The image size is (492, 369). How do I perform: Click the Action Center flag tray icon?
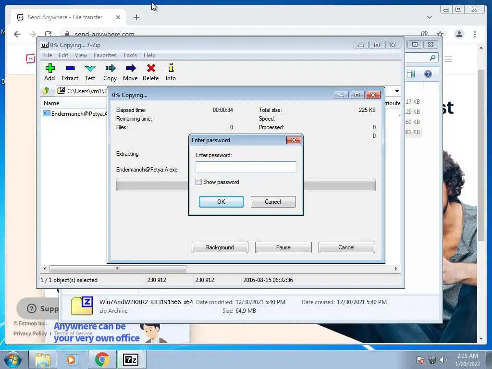420,360
